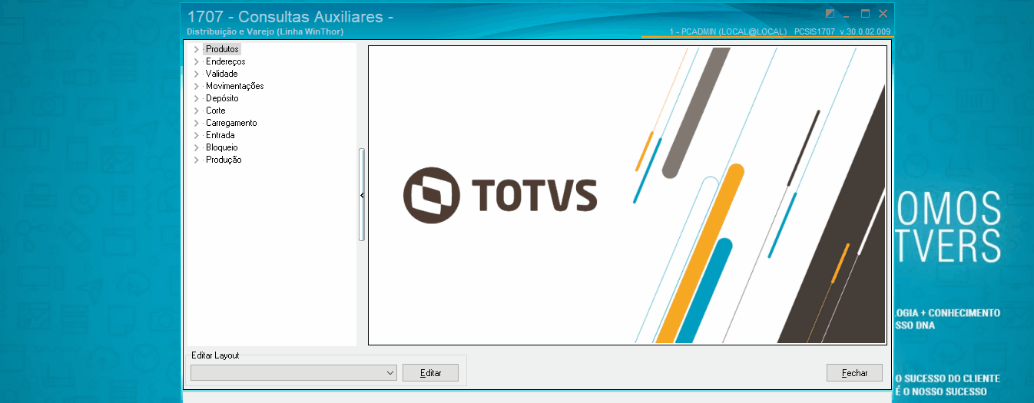Select the Entrada item in tree
Viewport: 1034px width, 403px height.
(220, 135)
